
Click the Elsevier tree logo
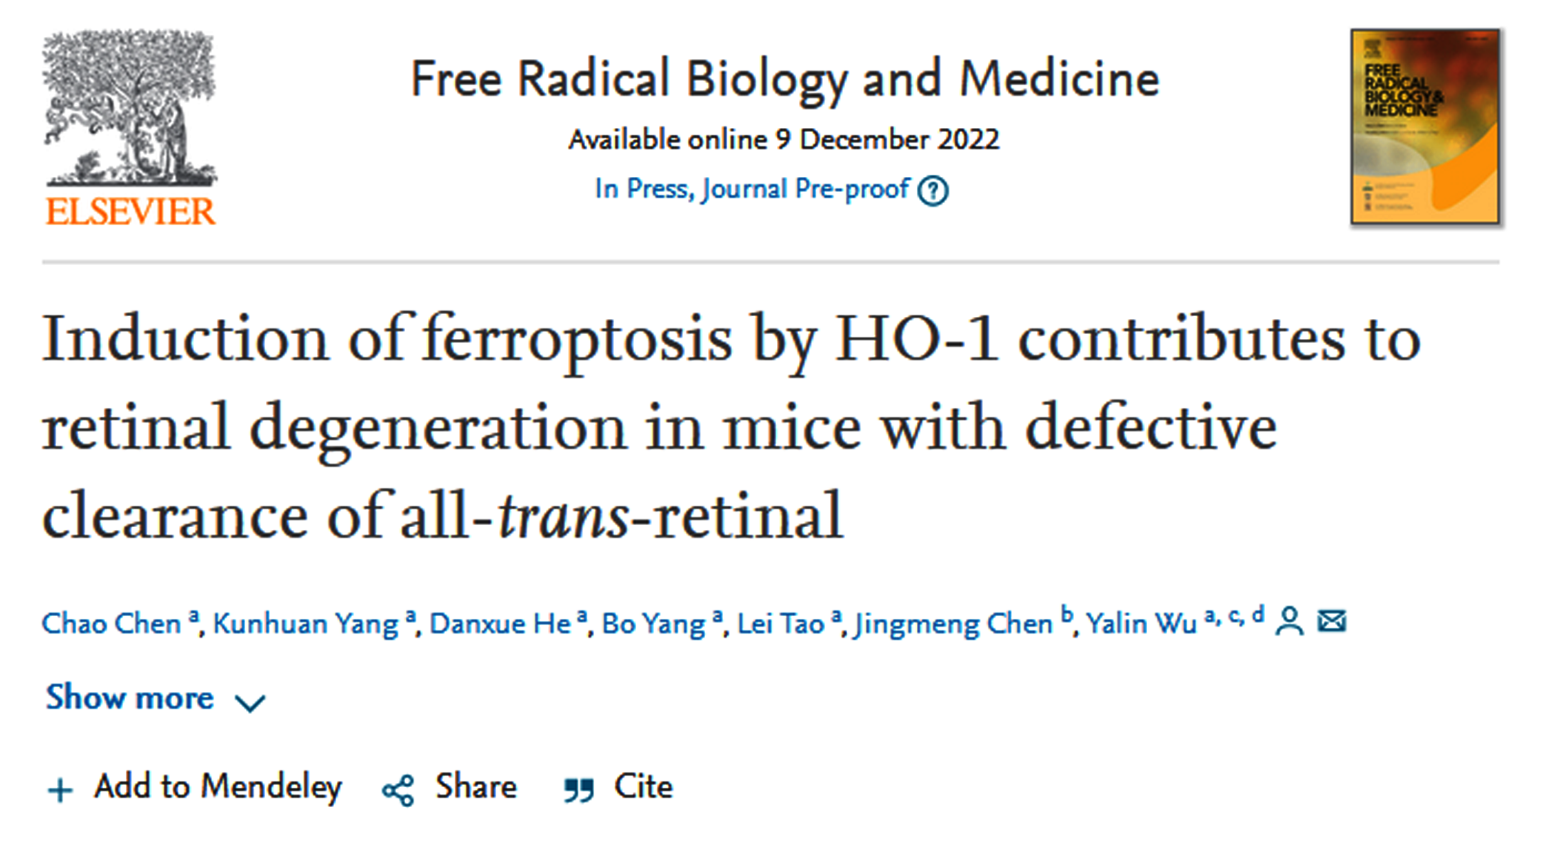tap(129, 108)
